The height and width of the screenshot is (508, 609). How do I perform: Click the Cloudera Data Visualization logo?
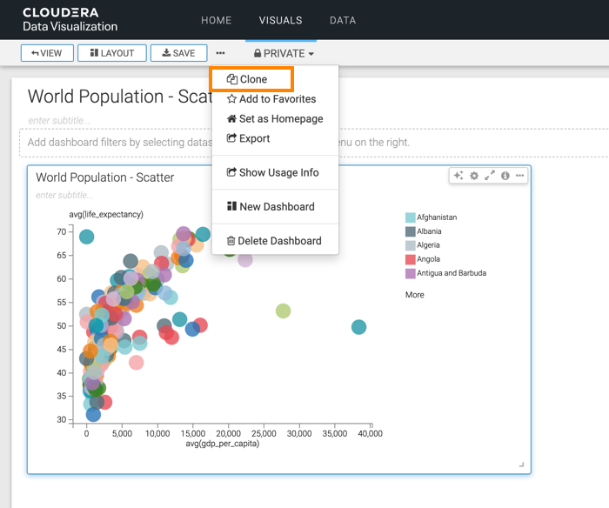(x=70, y=20)
